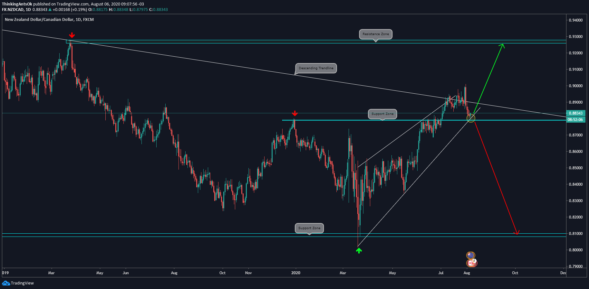Click the current price tag 0.88343

(575, 113)
